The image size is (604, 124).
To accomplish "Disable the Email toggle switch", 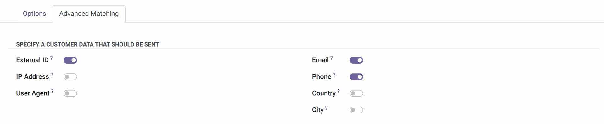I will click(x=356, y=60).
